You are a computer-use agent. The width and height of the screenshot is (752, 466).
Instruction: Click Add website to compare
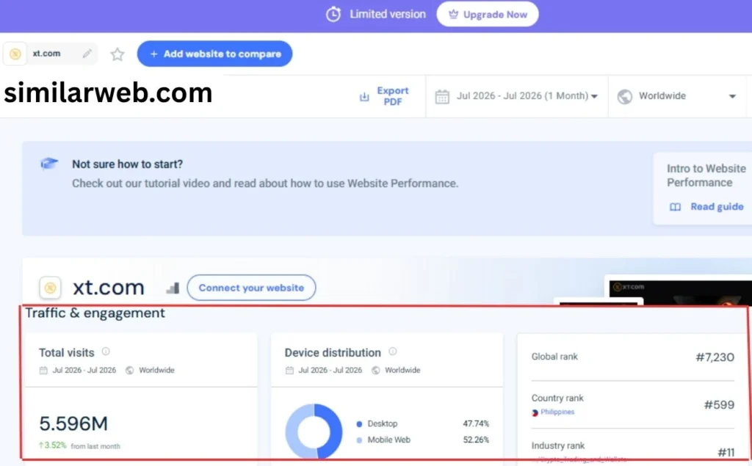(x=214, y=54)
